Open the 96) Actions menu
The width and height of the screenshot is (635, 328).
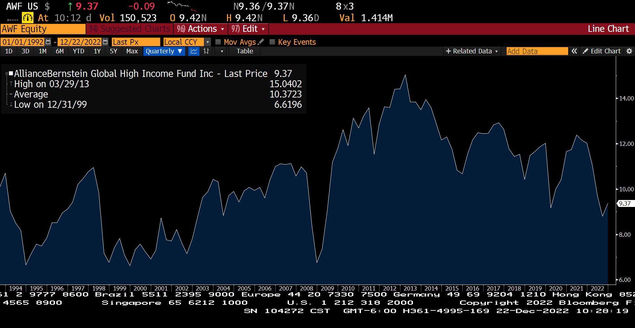coord(201,29)
